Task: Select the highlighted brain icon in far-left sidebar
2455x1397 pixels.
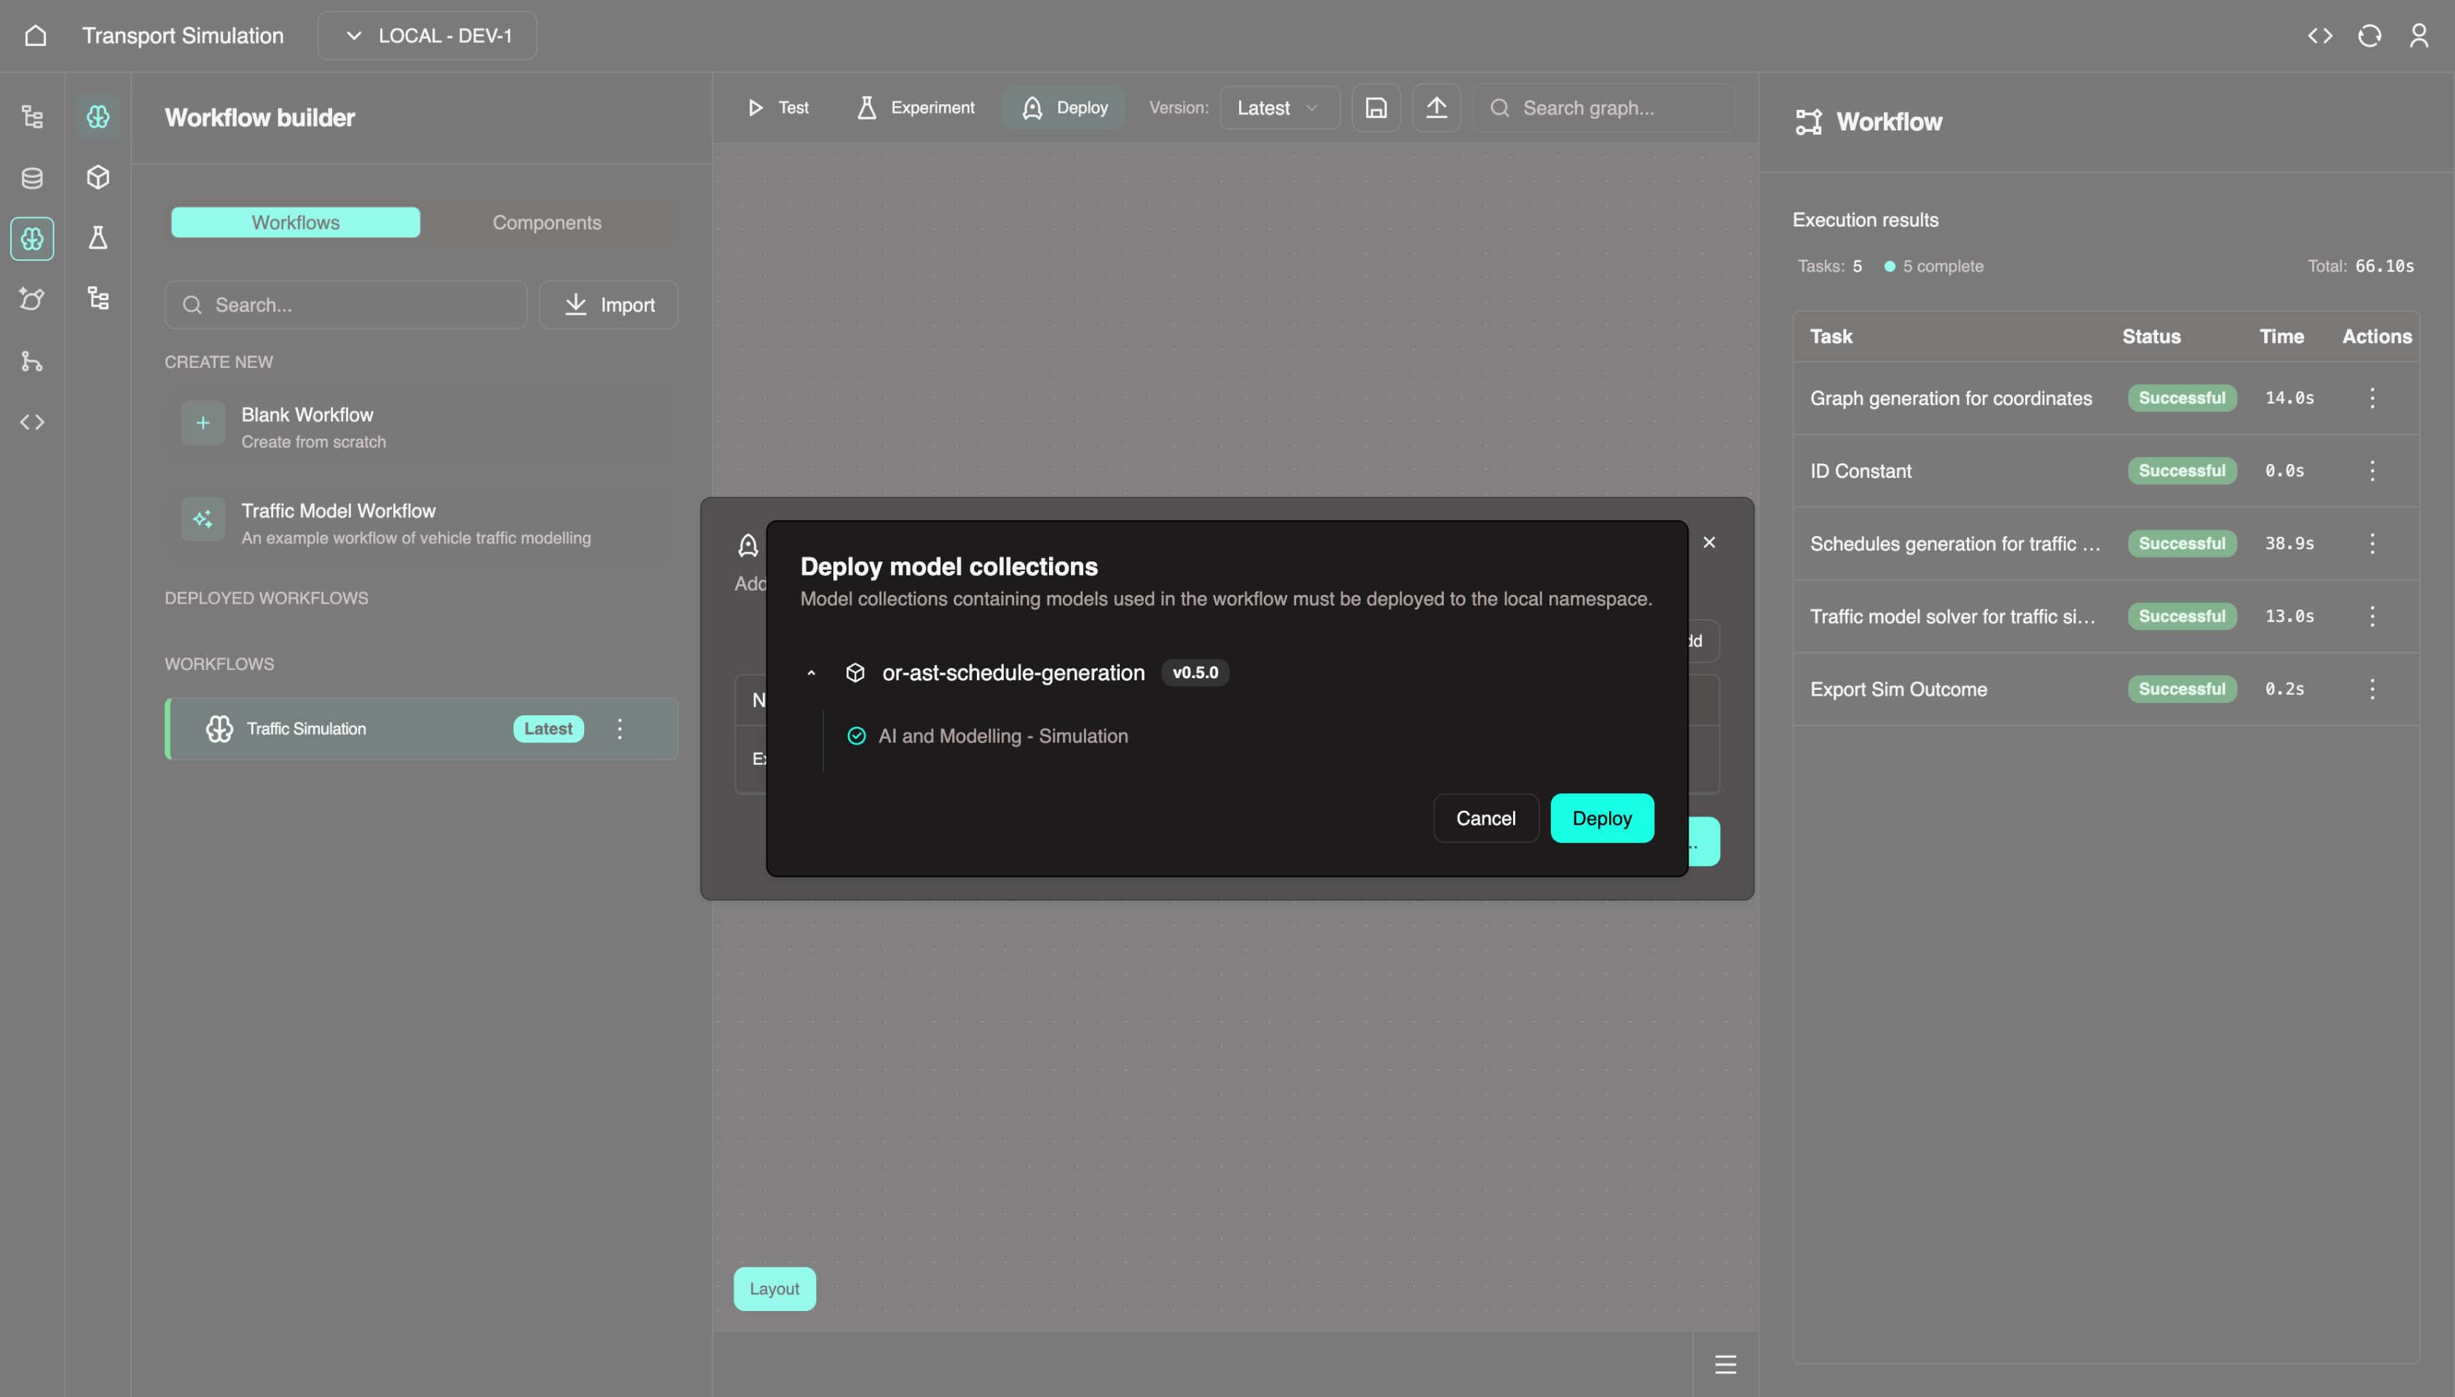Action: click(33, 238)
